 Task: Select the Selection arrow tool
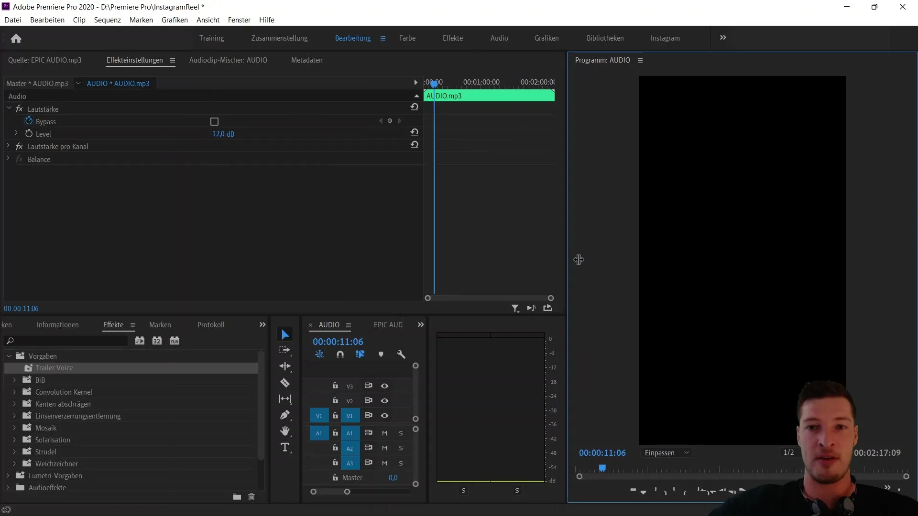pos(285,335)
